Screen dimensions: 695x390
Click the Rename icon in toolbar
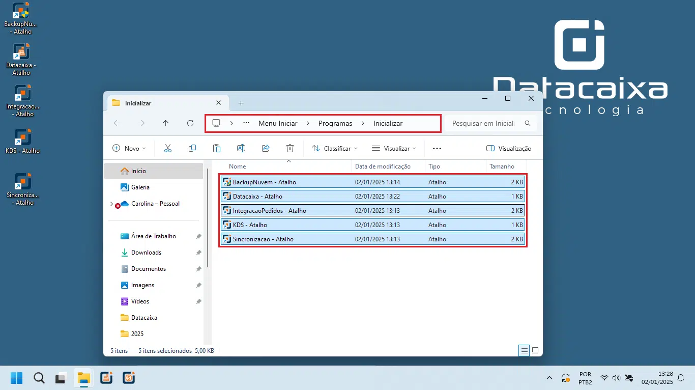point(241,148)
